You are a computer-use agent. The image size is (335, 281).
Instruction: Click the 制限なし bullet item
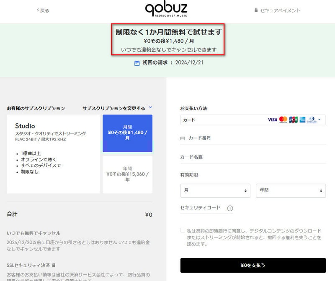(x=30, y=171)
